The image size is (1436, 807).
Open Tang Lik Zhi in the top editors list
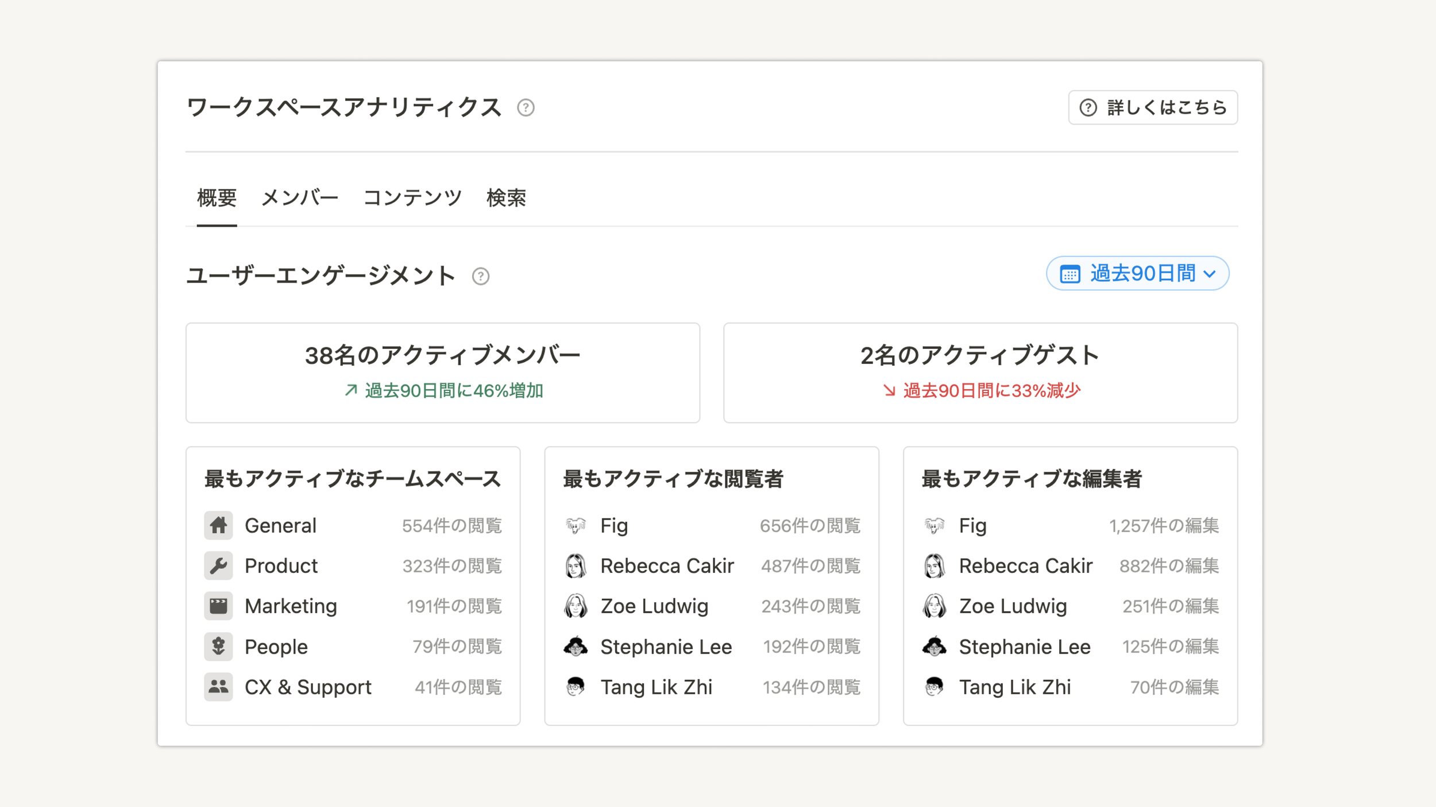point(1014,686)
